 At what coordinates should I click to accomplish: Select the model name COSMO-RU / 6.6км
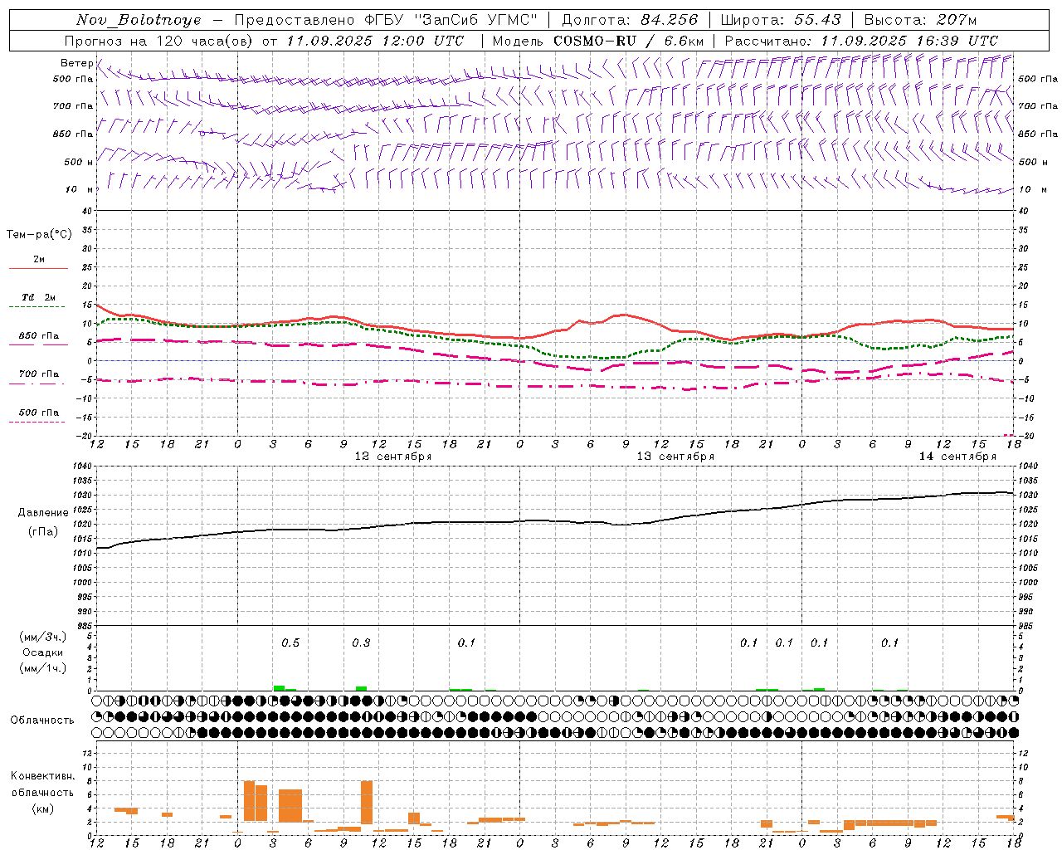628,41
